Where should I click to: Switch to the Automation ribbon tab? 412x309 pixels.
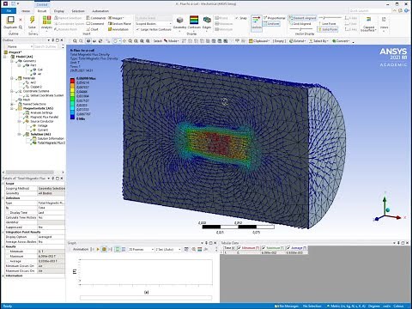click(x=100, y=11)
